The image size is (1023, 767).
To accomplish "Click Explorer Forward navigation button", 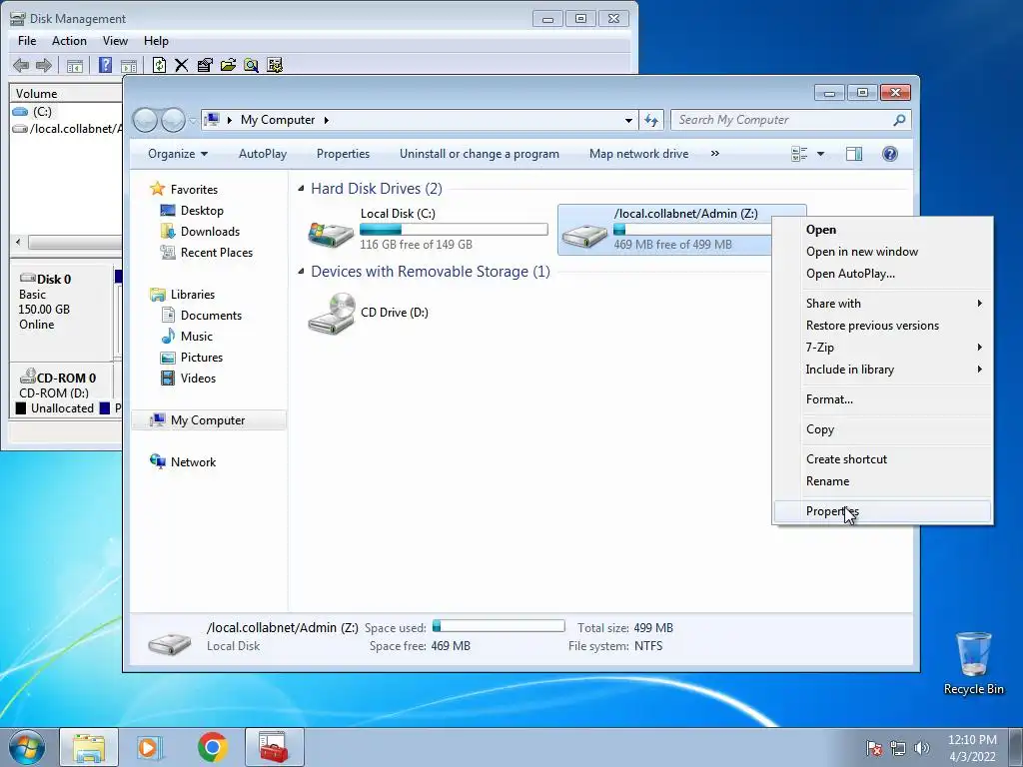I will (173, 120).
